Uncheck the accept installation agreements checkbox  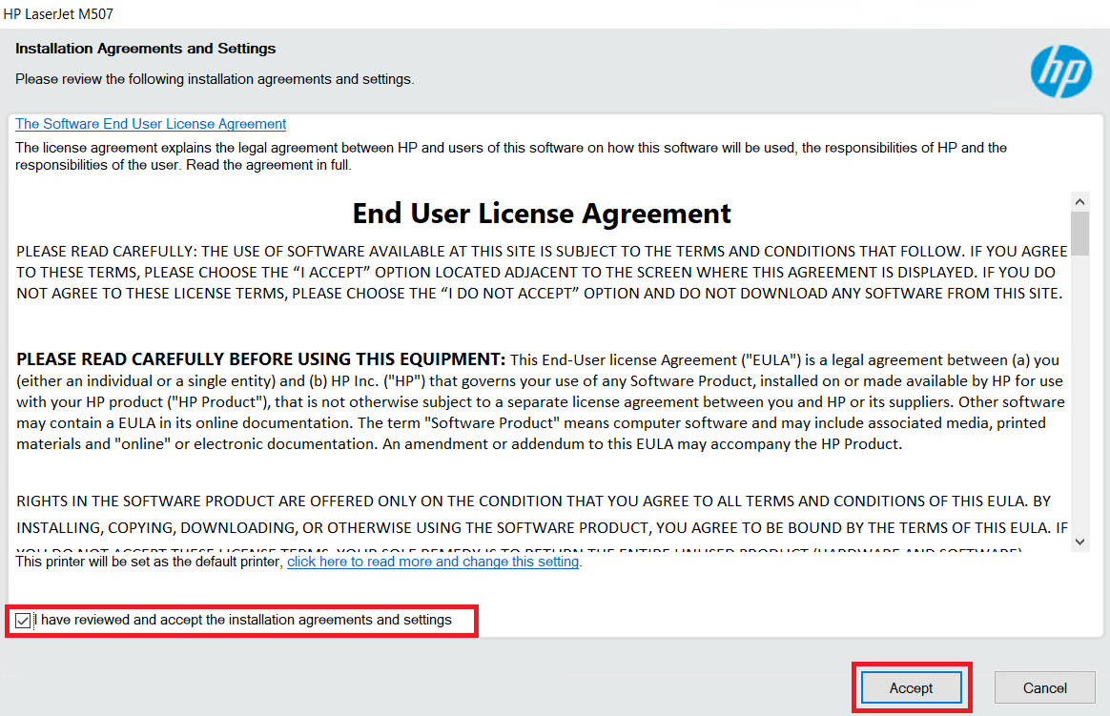pos(23,621)
